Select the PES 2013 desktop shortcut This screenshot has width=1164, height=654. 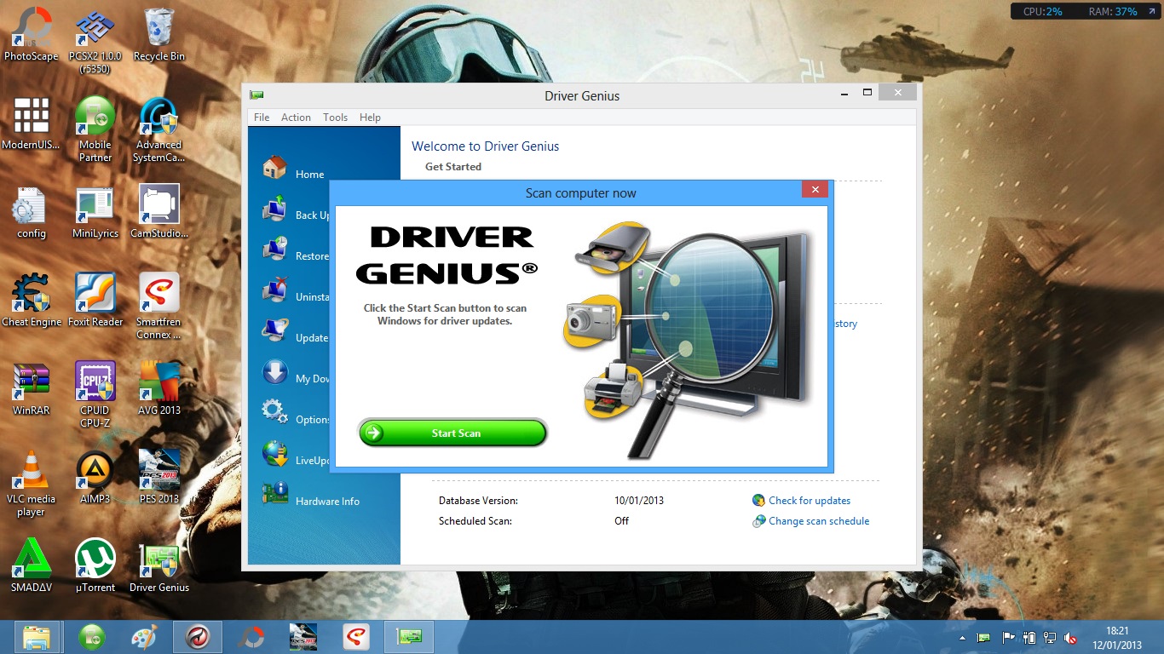click(159, 478)
